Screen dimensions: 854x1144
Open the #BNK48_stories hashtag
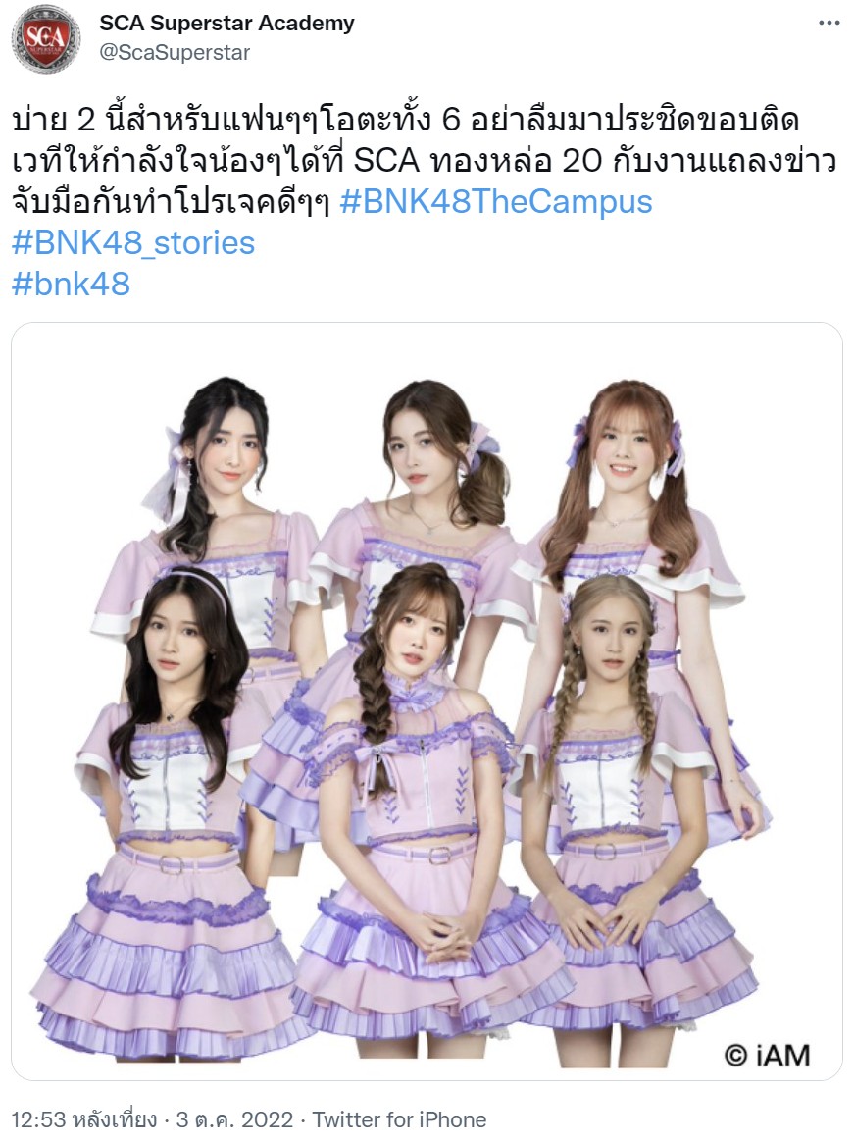133,243
